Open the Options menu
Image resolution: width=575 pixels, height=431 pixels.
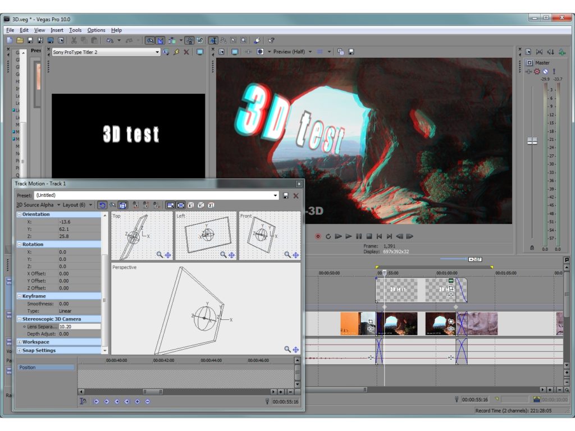click(96, 30)
